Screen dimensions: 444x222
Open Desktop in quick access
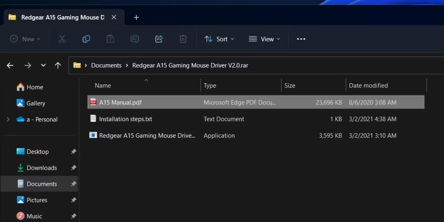[x=33, y=152]
